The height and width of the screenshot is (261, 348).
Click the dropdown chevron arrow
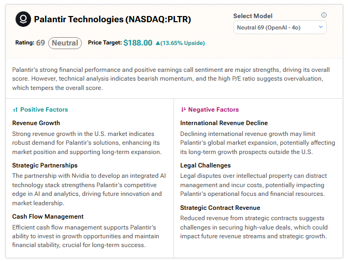[321, 27]
